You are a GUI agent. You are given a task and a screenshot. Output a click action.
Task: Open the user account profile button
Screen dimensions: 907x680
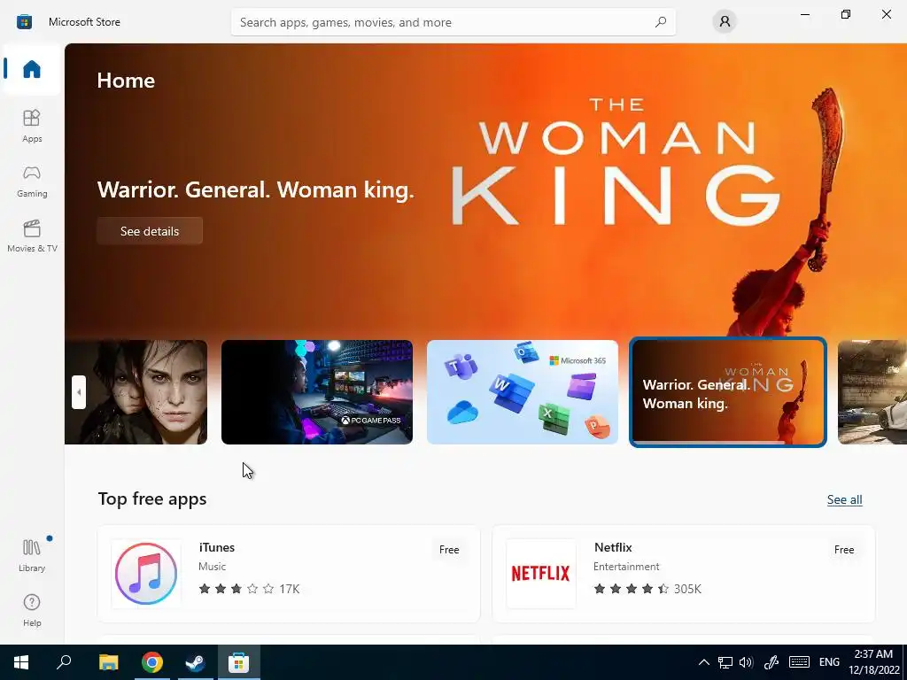click(x=725, y=22)
